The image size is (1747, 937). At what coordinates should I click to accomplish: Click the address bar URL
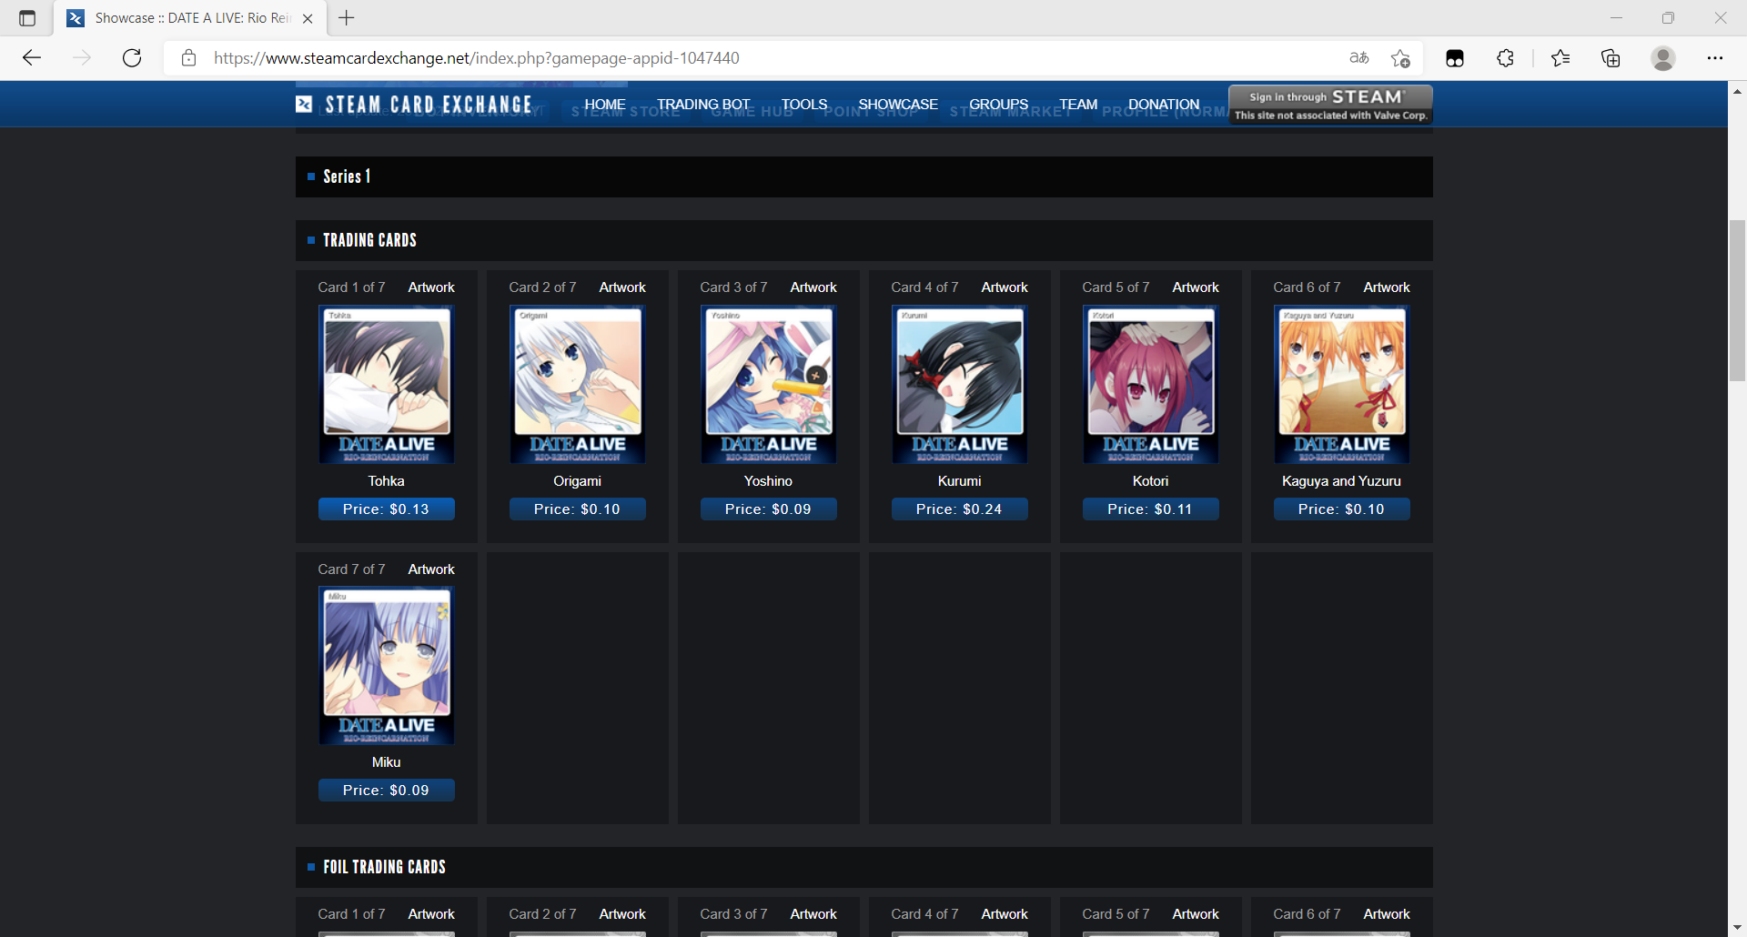tap(477, 58)
